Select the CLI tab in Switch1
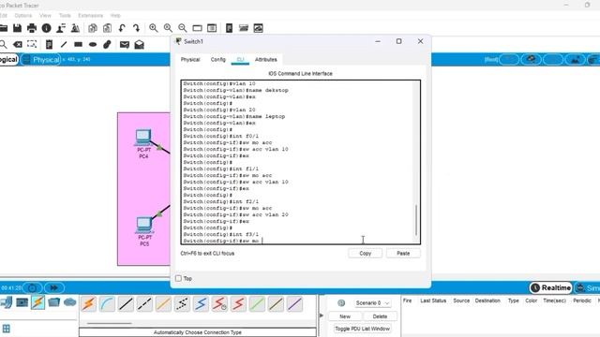Viewport: 600px width, 337px height. pyautogui.click(x=240, y=60)
